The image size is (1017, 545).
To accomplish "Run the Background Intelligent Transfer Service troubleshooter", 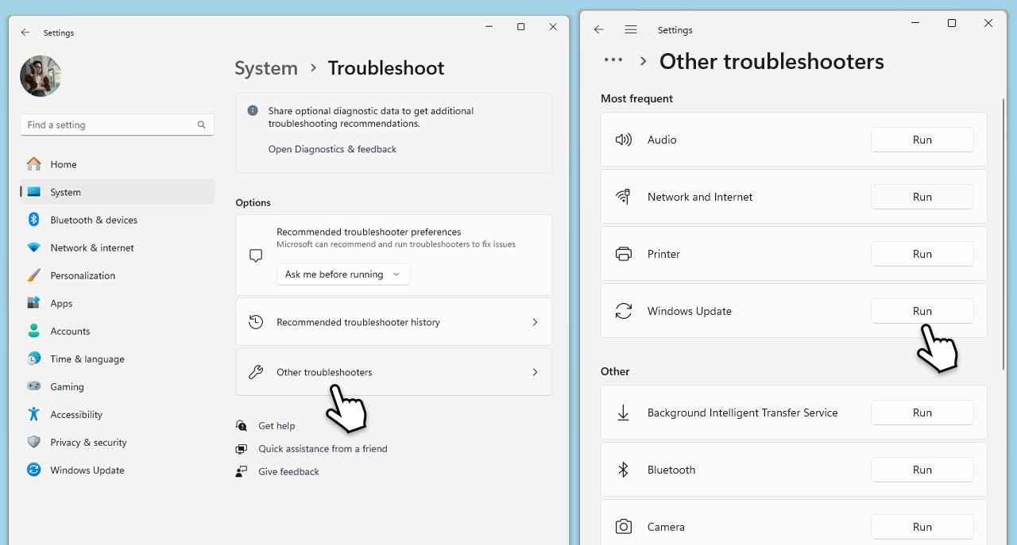I will click(922, 413).
